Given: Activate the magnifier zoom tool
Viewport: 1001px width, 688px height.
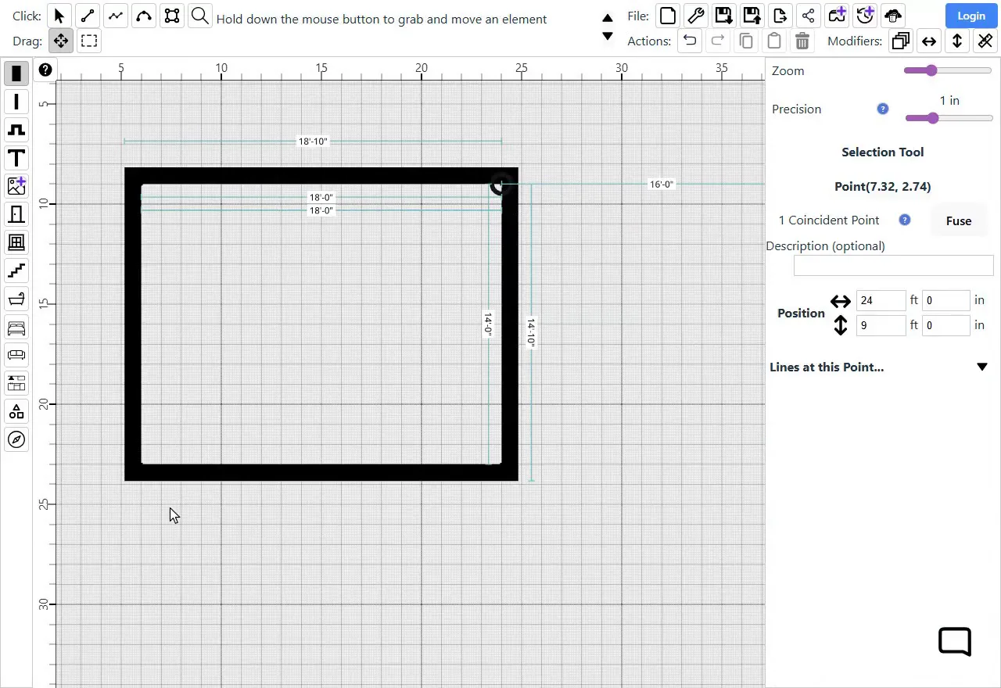Looking at the screenshot, I should tap(200, 16).
